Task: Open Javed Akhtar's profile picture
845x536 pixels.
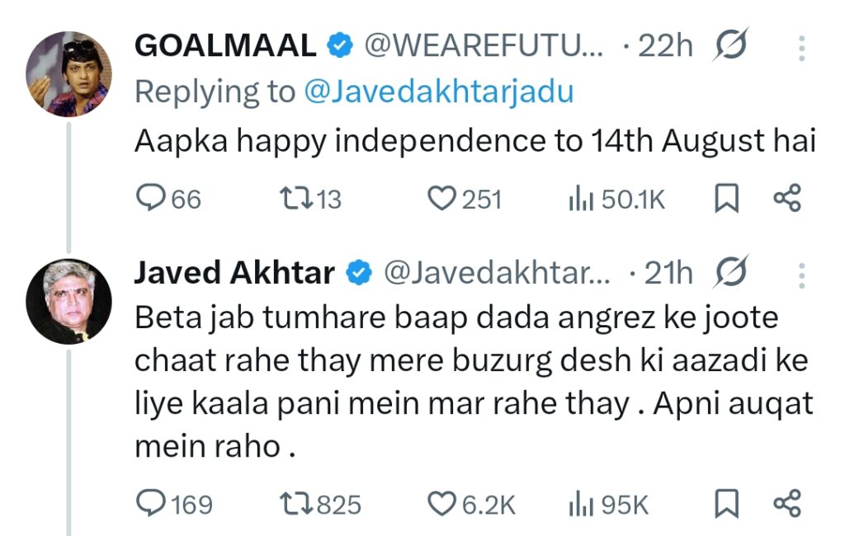Action: tap(69, 301)
